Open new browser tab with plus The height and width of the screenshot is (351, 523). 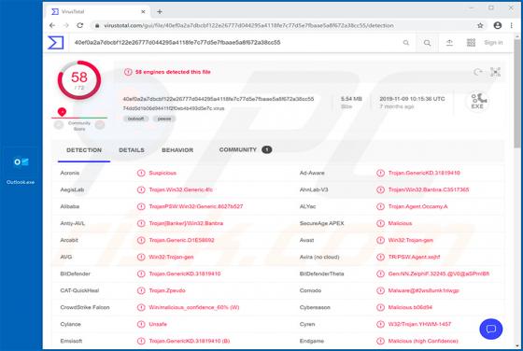160,11
